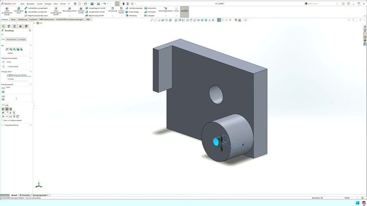
Task: Select the Linear ausgetragener Schnitt tool
Action: pyautogui.click(x=56, y=11)
